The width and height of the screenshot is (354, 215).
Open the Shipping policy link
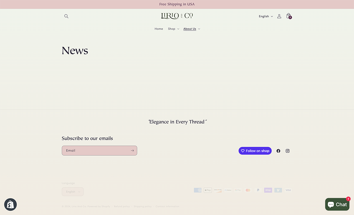pos(143,206)
